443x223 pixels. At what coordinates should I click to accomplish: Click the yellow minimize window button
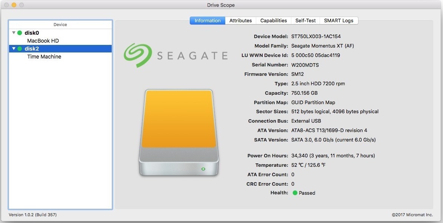click(x=14, y=5)
